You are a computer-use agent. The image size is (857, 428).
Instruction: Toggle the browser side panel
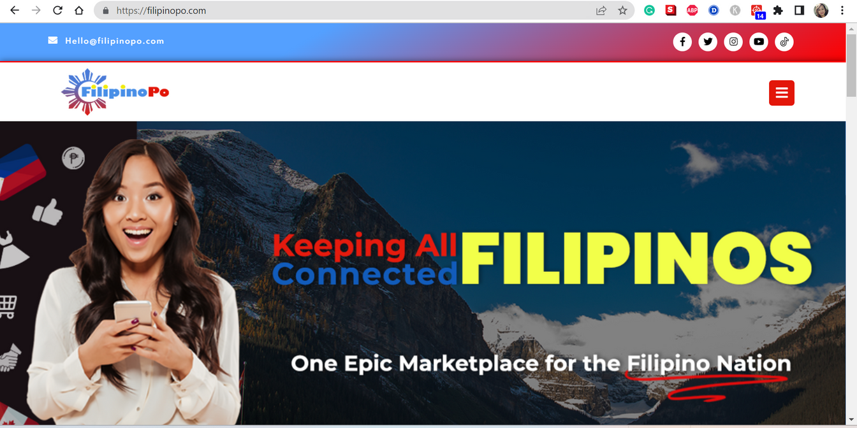(799, 10)
